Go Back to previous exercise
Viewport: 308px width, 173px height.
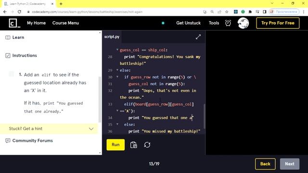click(x=265, y=164)
